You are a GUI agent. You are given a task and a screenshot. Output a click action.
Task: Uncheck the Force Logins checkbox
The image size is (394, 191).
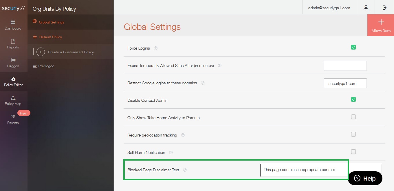(x=353, y=47)
